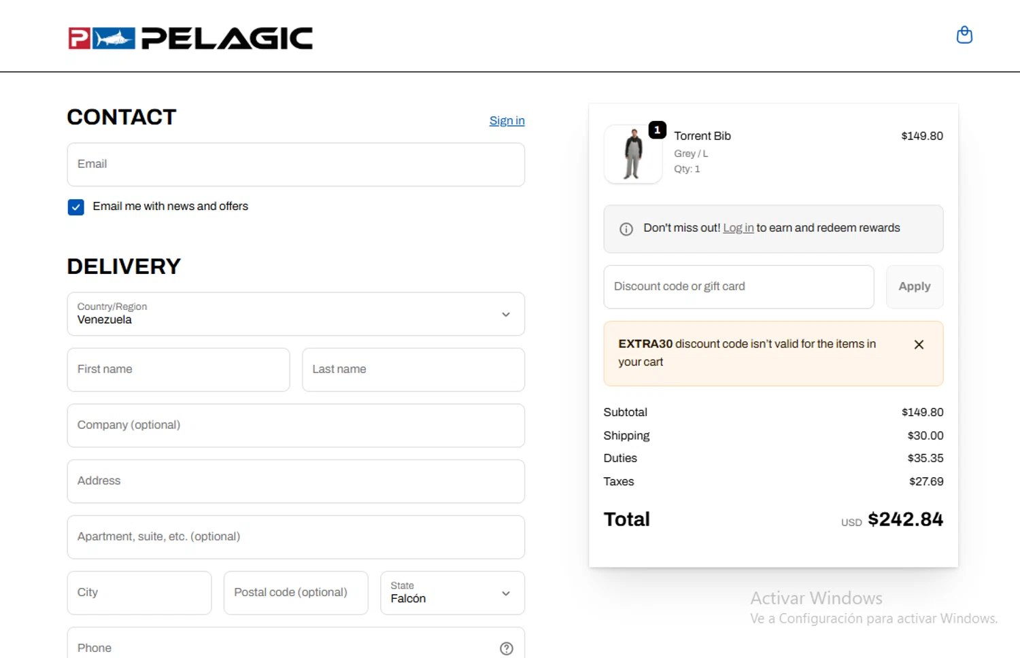Focus the Last name field

[413, 370]
